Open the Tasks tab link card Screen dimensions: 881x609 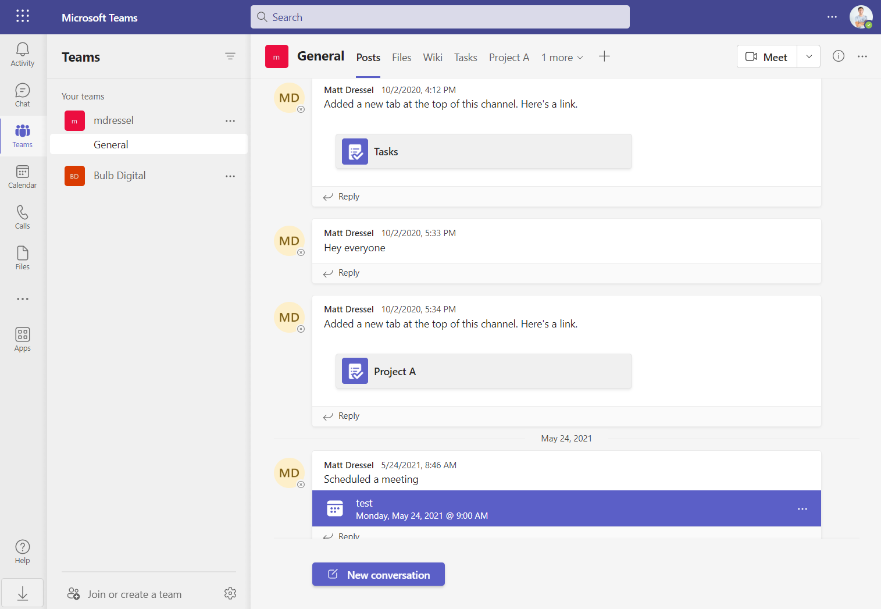484,151
